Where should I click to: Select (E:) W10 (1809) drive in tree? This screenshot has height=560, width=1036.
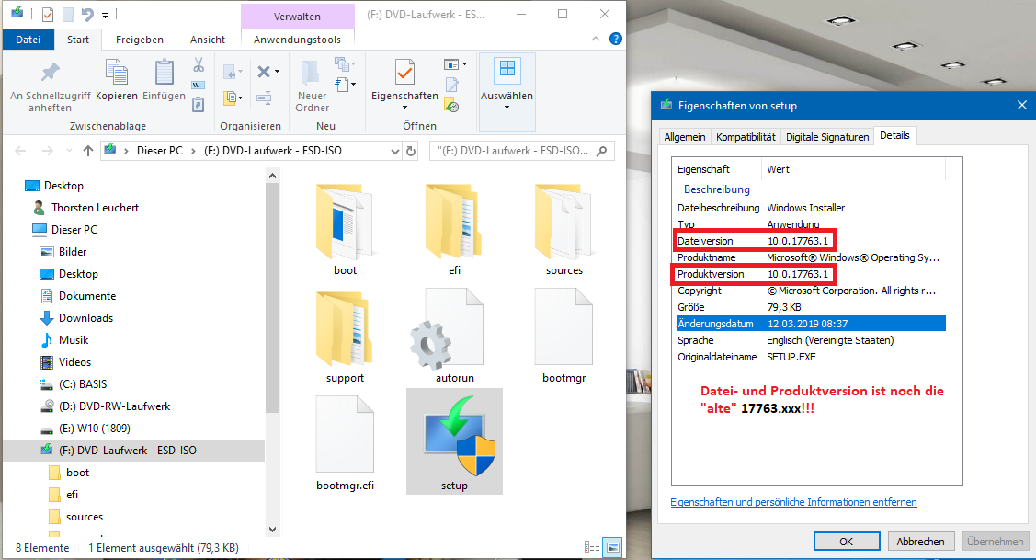pyautogui.click(x=94, y=429)
